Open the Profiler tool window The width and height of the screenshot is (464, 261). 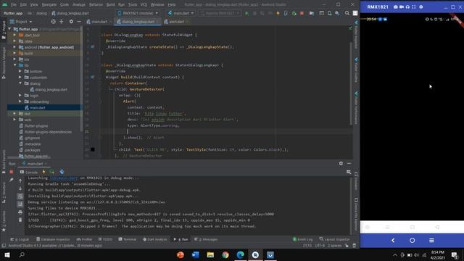(85, 239)
